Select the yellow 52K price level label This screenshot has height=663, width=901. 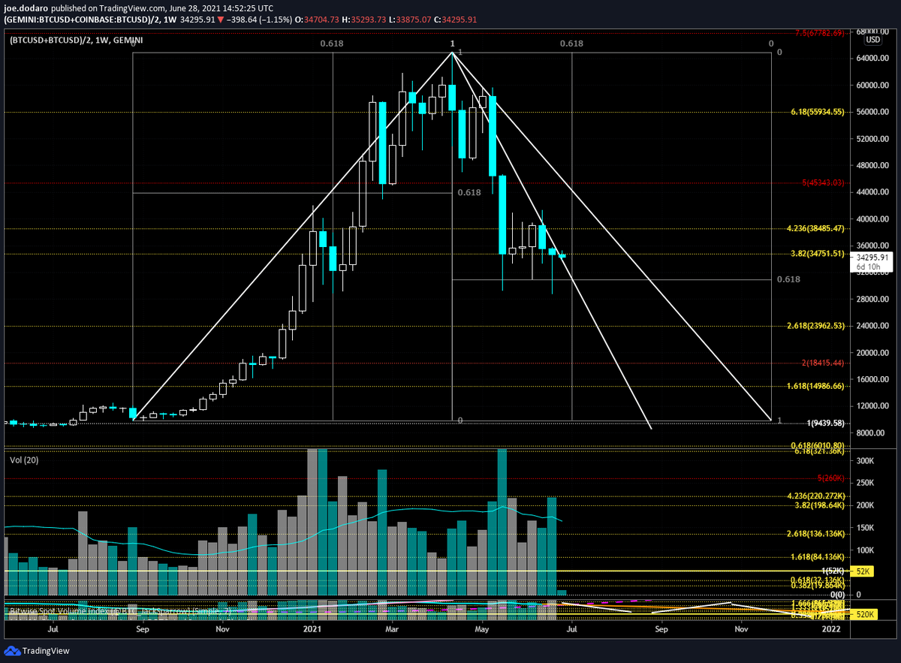pos(861,571)
